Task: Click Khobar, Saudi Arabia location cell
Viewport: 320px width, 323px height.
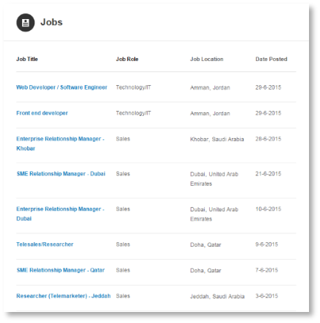Action: click(x=217, y=139)
